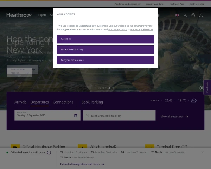Click the Feedback side tab
The width and height of the screenshot is (211, 169).
pos(207,87)
